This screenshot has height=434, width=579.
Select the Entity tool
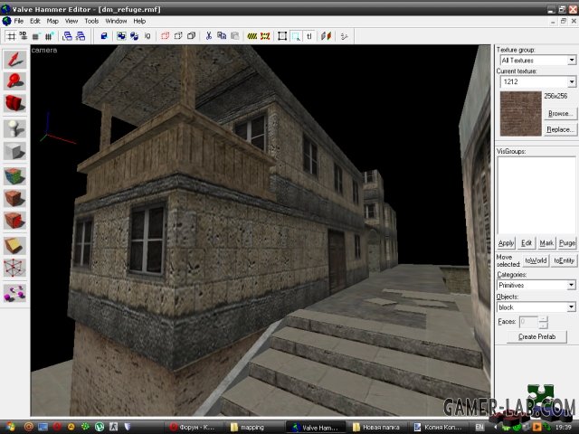click(x=14, y=128)
